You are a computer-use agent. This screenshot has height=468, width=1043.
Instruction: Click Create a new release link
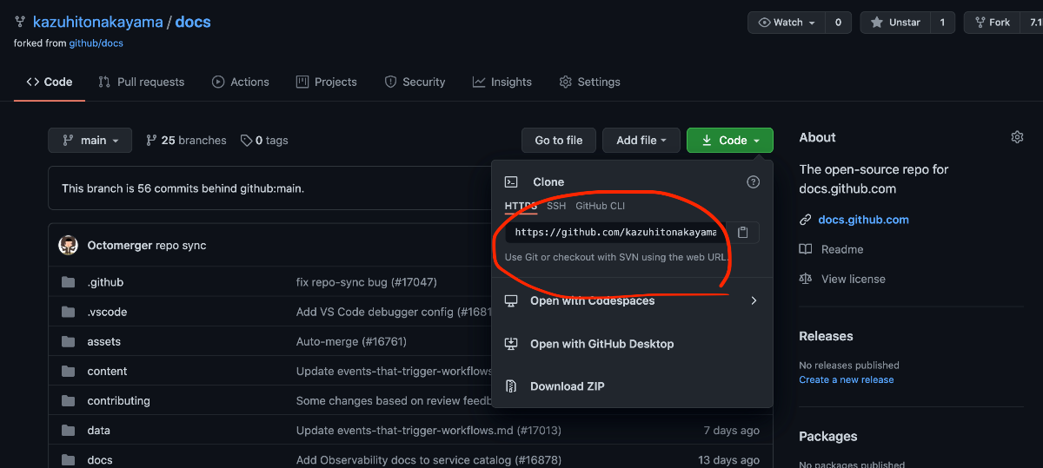(x=847, y=379)
